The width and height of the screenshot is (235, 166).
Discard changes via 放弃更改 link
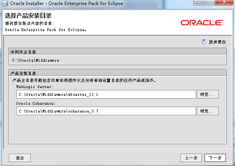click(x=217, y=42)
